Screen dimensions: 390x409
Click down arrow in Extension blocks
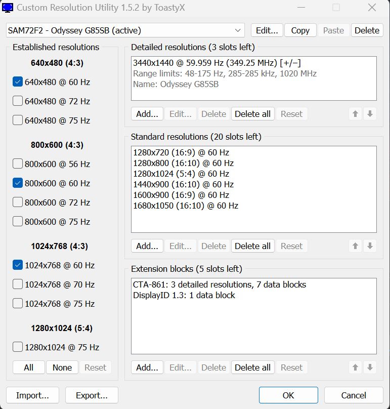370,367
